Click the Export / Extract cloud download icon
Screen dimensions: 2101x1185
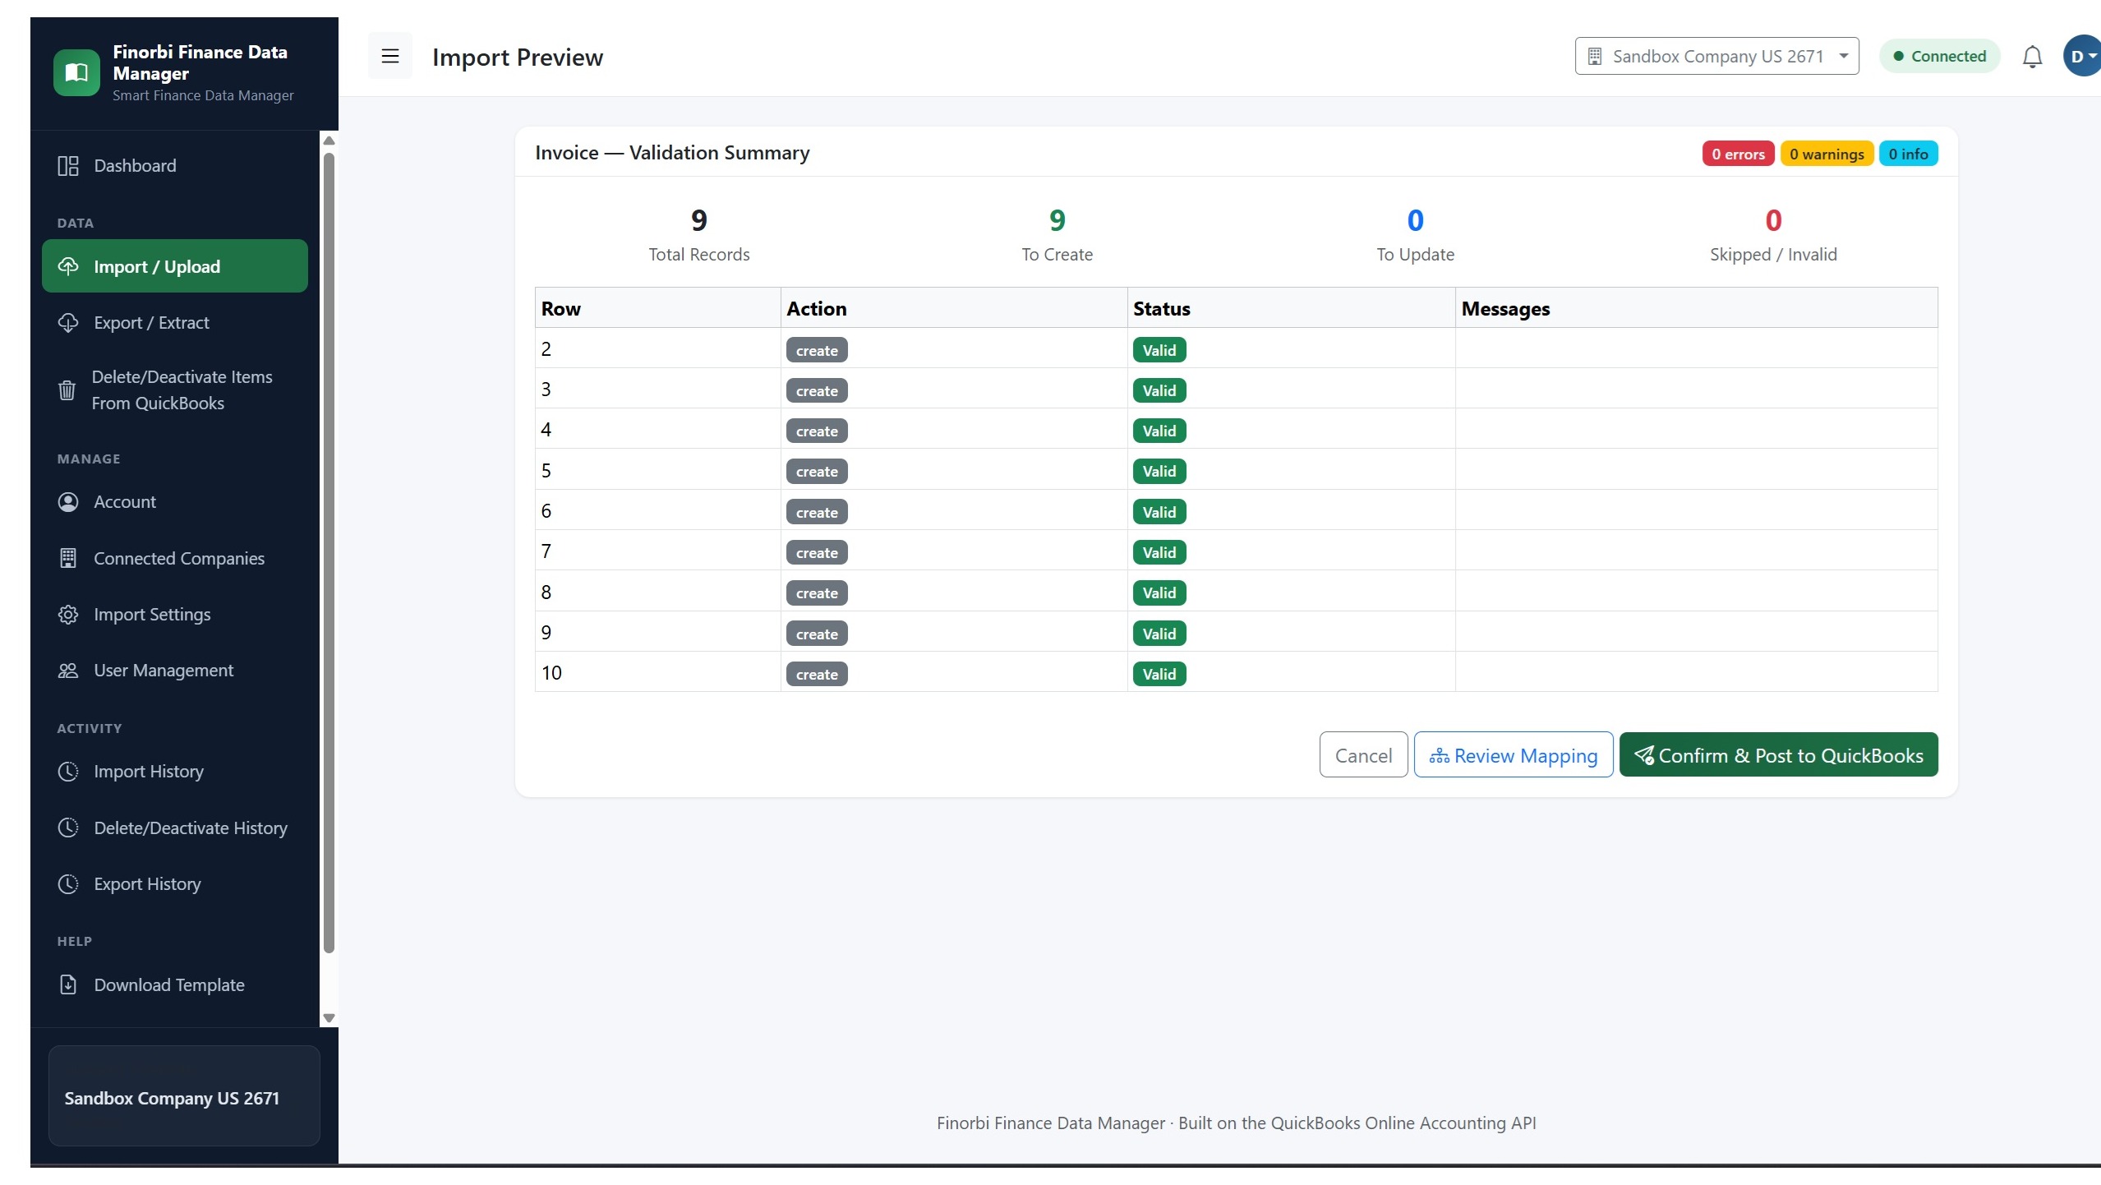coord(68,323)
